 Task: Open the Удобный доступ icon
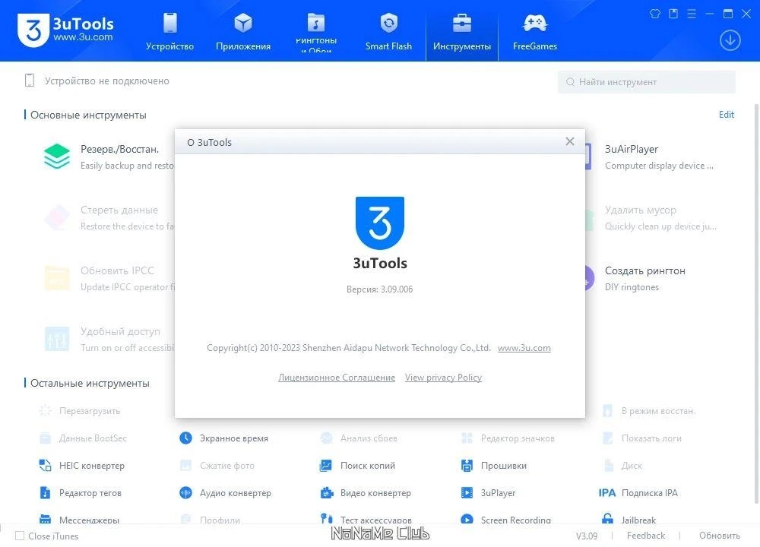57,339
